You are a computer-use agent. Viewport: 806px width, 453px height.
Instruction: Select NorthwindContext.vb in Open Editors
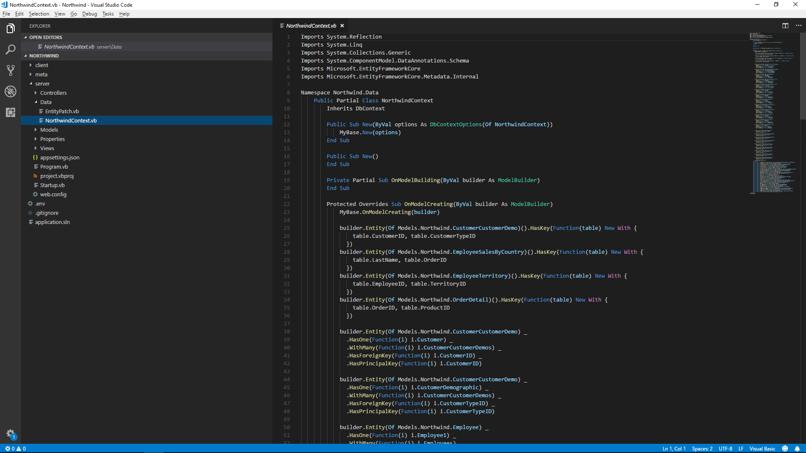click(147, 47)
